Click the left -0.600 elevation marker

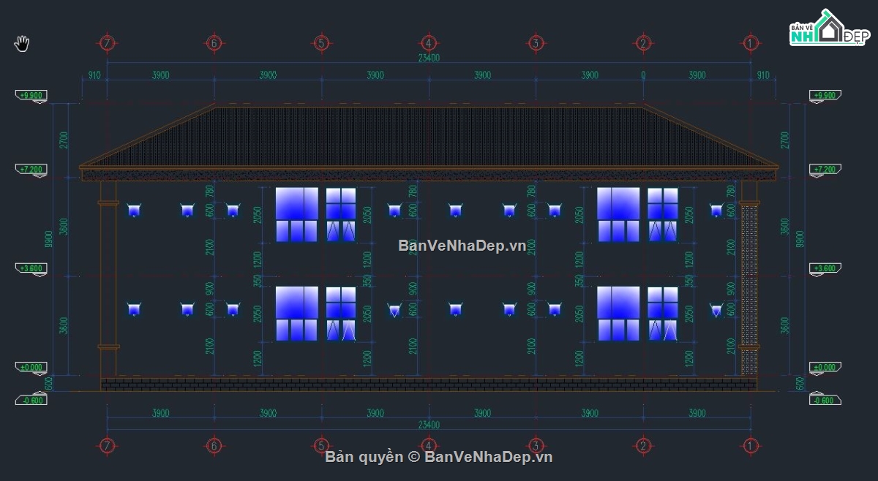click(31, 400)
